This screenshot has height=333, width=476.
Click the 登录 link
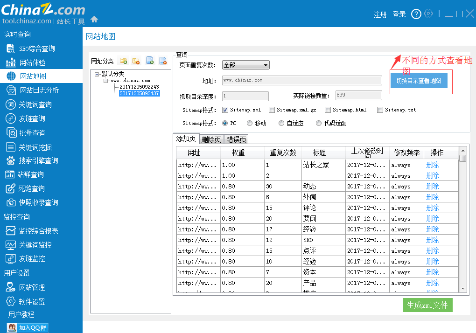click(399, 14)
